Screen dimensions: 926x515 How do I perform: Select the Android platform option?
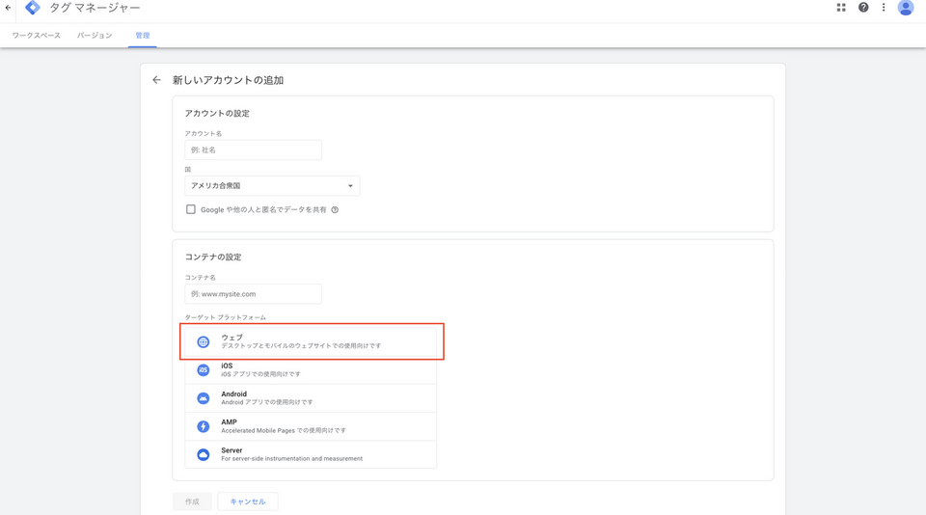[x=310, y=398]
